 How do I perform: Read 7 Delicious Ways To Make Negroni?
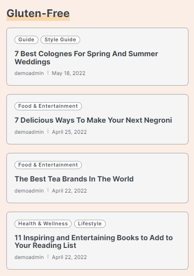[93, 120]
